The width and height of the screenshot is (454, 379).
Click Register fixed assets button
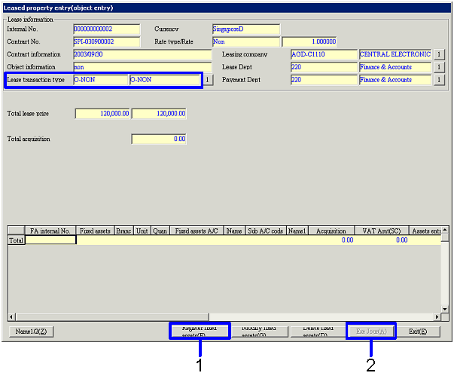tap(199, 331)
